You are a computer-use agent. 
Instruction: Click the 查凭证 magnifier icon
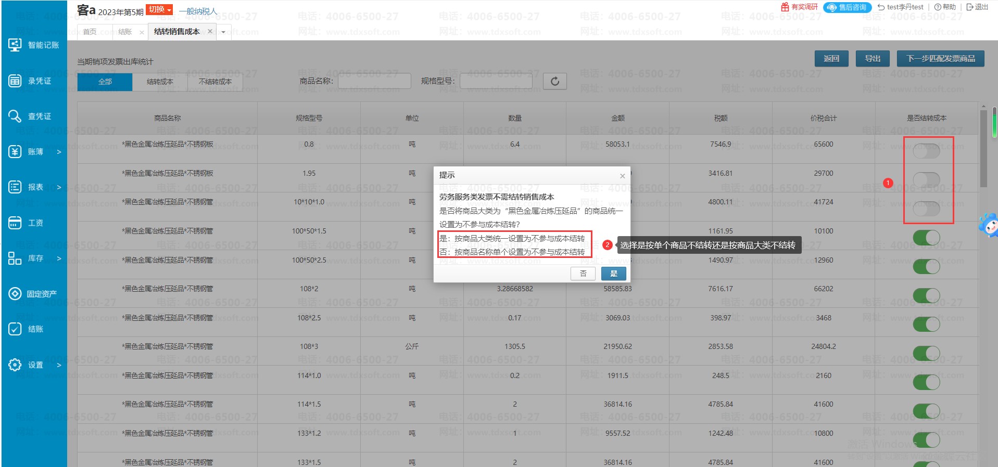15,116
